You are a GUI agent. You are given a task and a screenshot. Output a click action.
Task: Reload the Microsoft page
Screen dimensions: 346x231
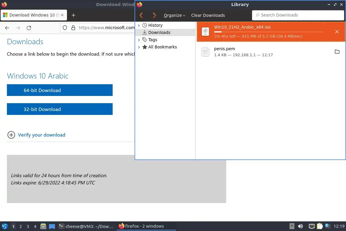click(x=29, y=28)
